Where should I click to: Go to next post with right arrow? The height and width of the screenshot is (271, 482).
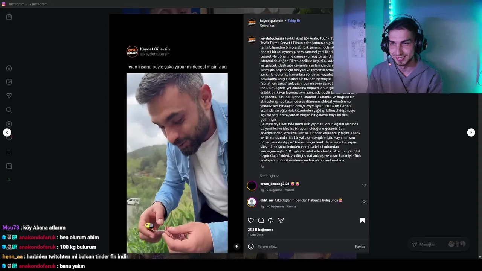coord(471,132)
